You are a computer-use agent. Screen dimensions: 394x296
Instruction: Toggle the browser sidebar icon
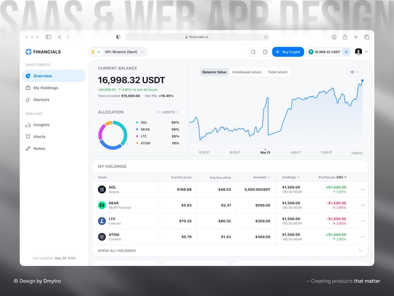[x=48, y=37]
